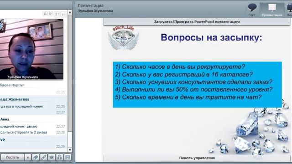The image size is (292, 164).
Task: Decrease chat text size with T-down icon
Action: pos(63,14)
